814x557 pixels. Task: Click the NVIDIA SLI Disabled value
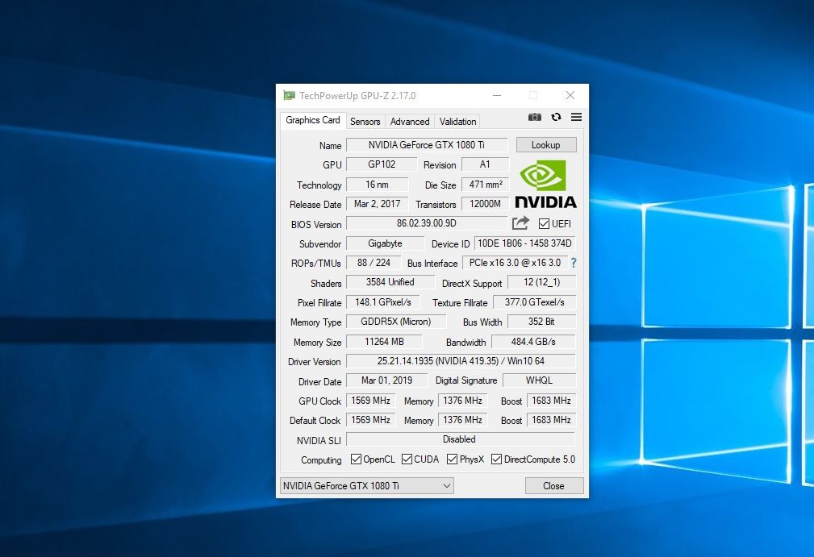point(461,439)
